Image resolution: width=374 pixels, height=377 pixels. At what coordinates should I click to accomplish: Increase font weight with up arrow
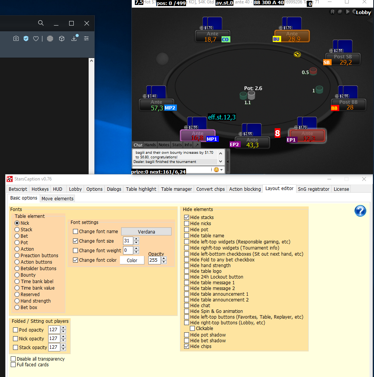point(136,249)
